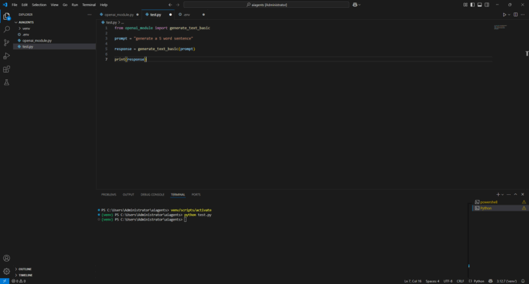Open Explorer Views and More Actions ellipsis
The height and width of the screenshot is (284, 529).
click(x=89, y=15)
